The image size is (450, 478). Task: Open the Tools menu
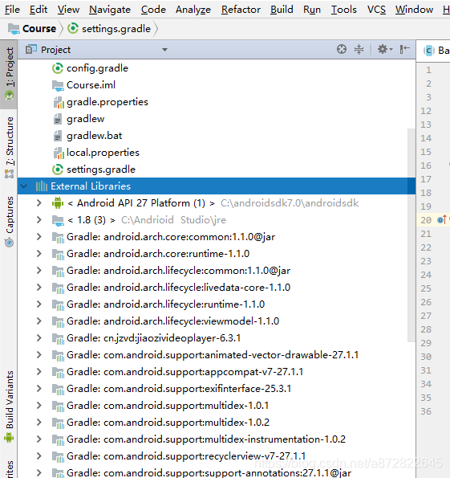[x=344, y=10]
